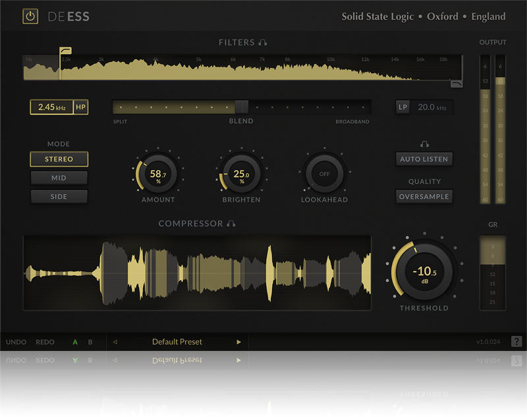Toggle AUTO LISTEN
Image resolution: width=527 pixels, height=417 pixels.
[424, 159]
